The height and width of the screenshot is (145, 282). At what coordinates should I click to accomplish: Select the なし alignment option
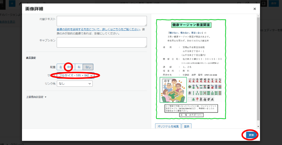click(88, 67)
